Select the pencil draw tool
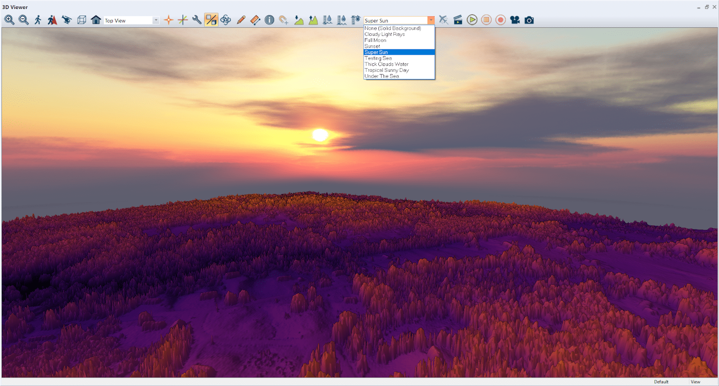This screenshot has width=719, height=386. 241,20
